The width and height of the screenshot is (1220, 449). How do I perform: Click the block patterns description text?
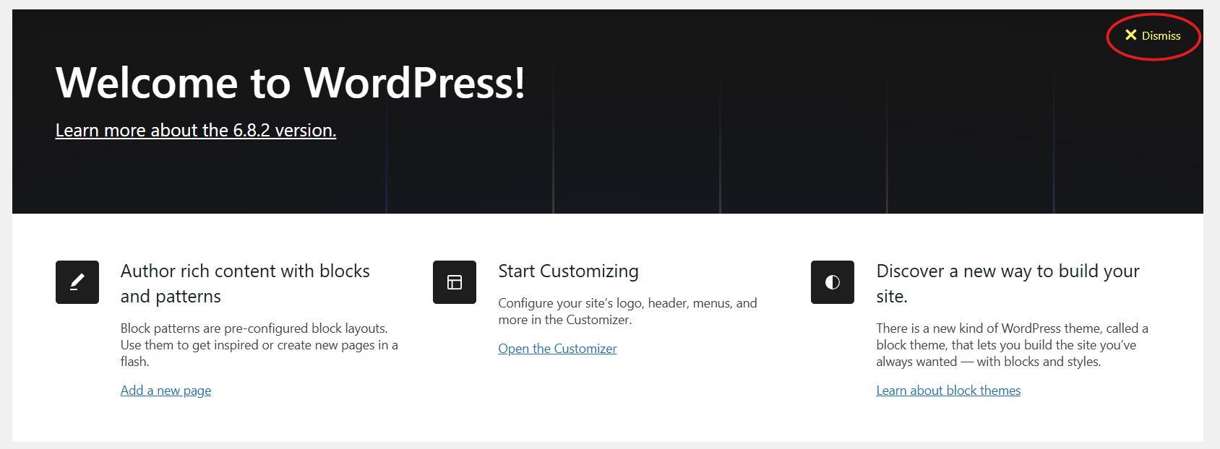(259, 344)
